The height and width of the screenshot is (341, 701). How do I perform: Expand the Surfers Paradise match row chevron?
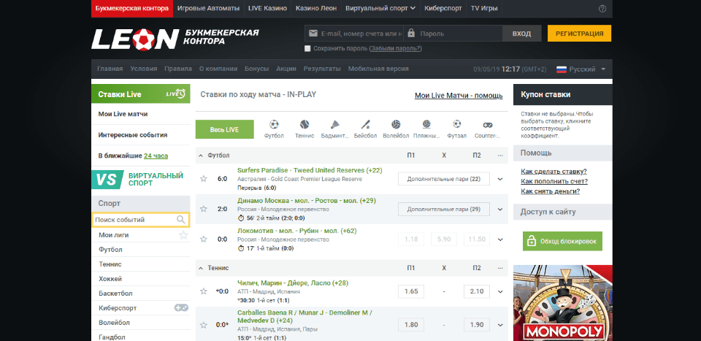tap(500, 179)
